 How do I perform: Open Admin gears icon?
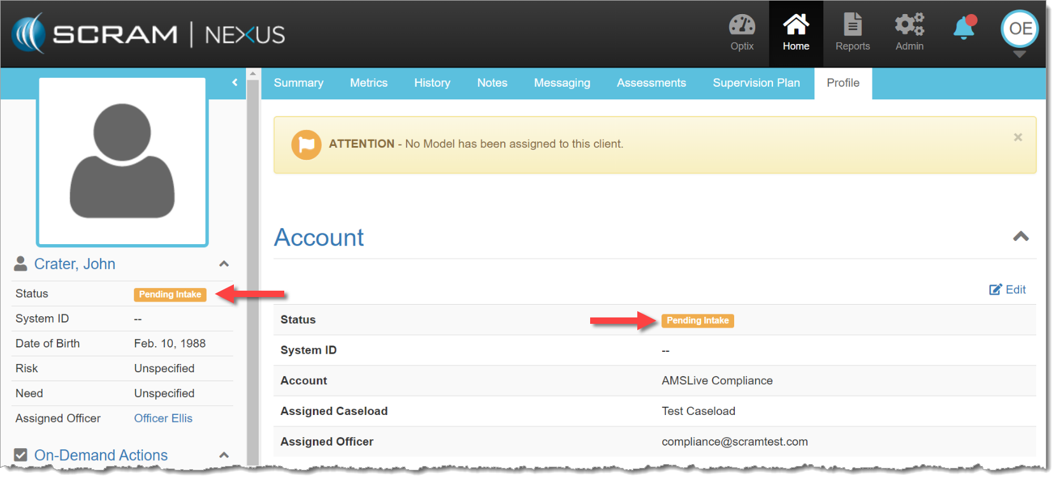pyautogui.click(x=909, y=25)
